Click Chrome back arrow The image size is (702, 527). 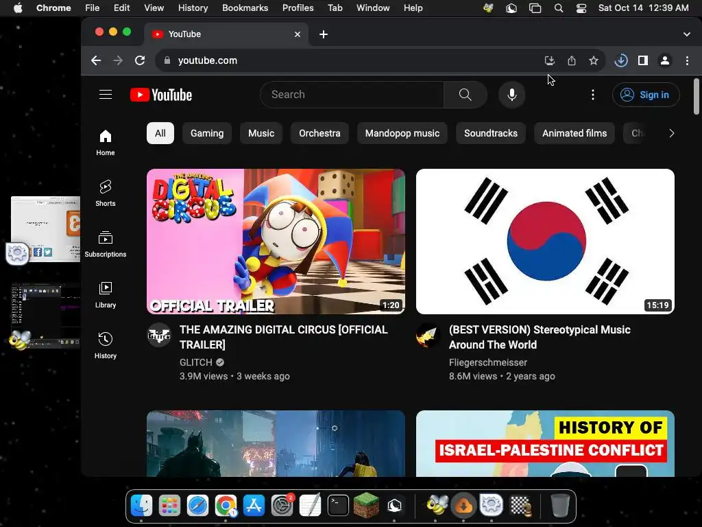pos(96,60)
